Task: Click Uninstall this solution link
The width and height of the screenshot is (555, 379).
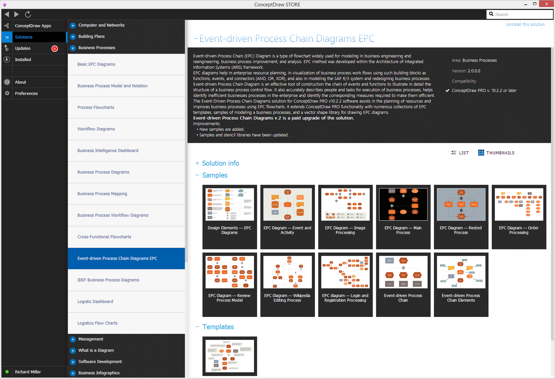Action: pyautogui.click(x=525, y=24)
